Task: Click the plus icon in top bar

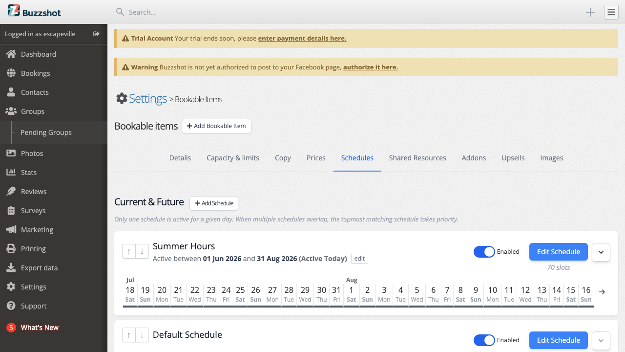Action: tap(590, 12)
